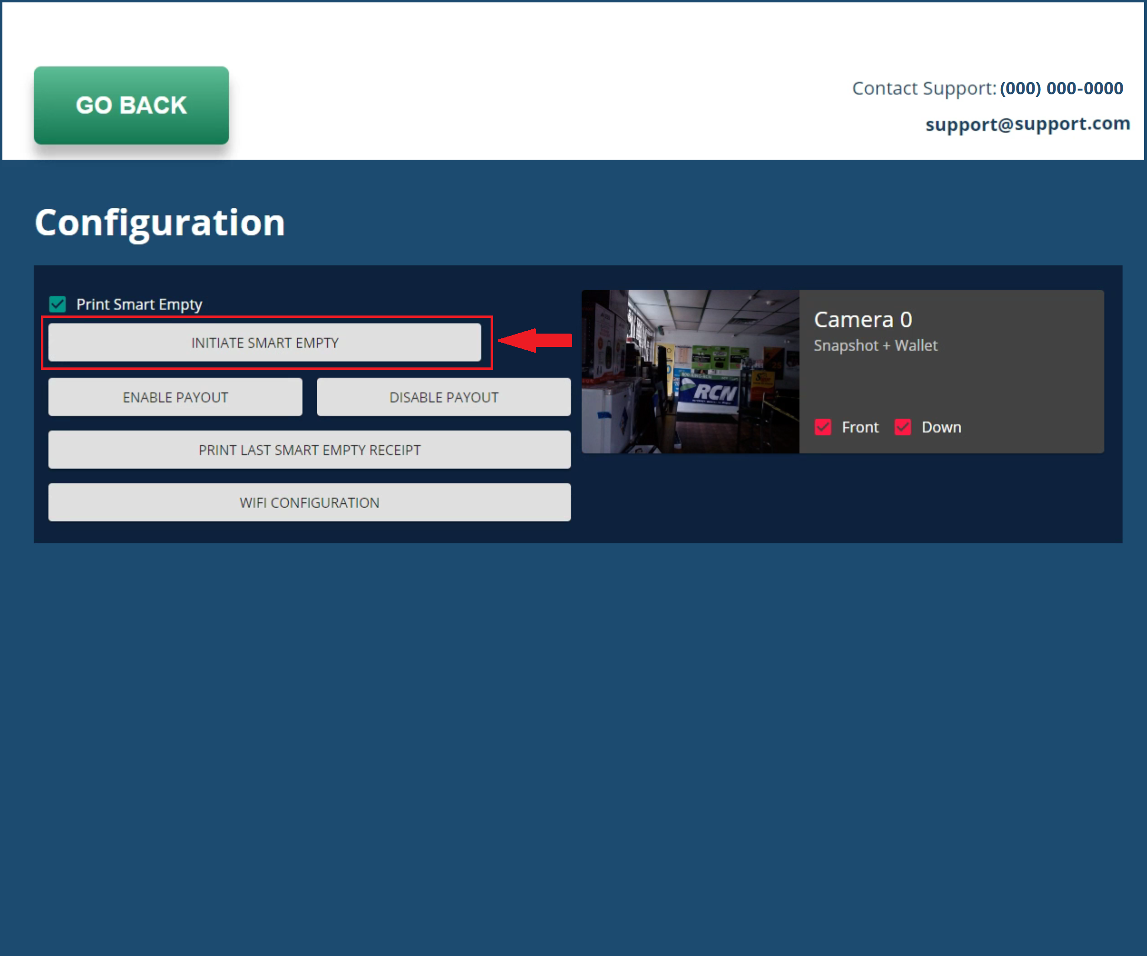Start the Initiate Smart Empty action

pyautogui.click(x=265, y=343)
